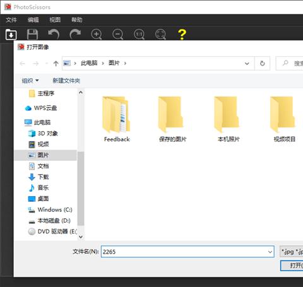Screen dimensions: 303x287
Task: Redo with the curved right arrow
Action: (x=75, y=34)
